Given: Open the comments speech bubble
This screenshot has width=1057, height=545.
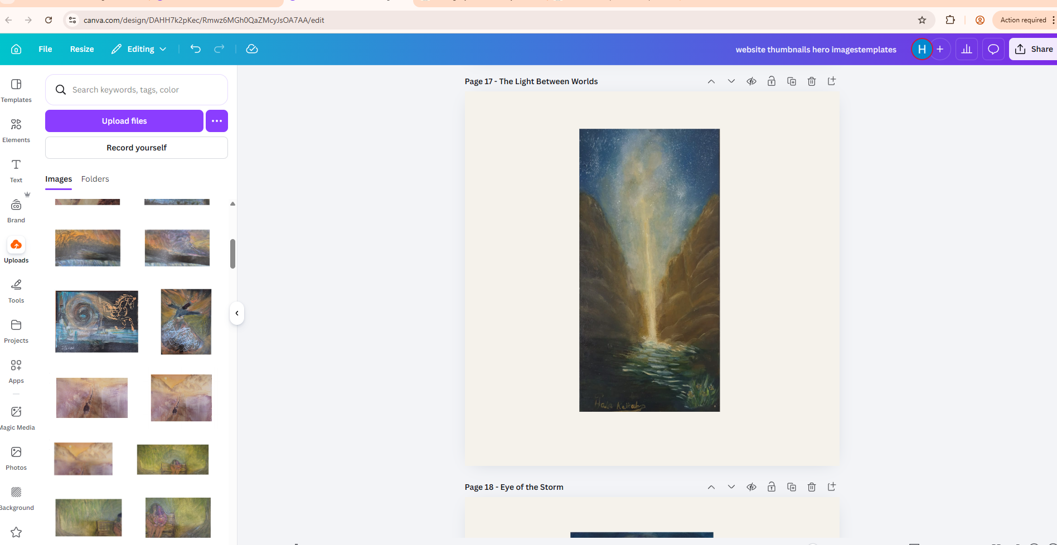Looking at the screenshot, I should 993,49.
